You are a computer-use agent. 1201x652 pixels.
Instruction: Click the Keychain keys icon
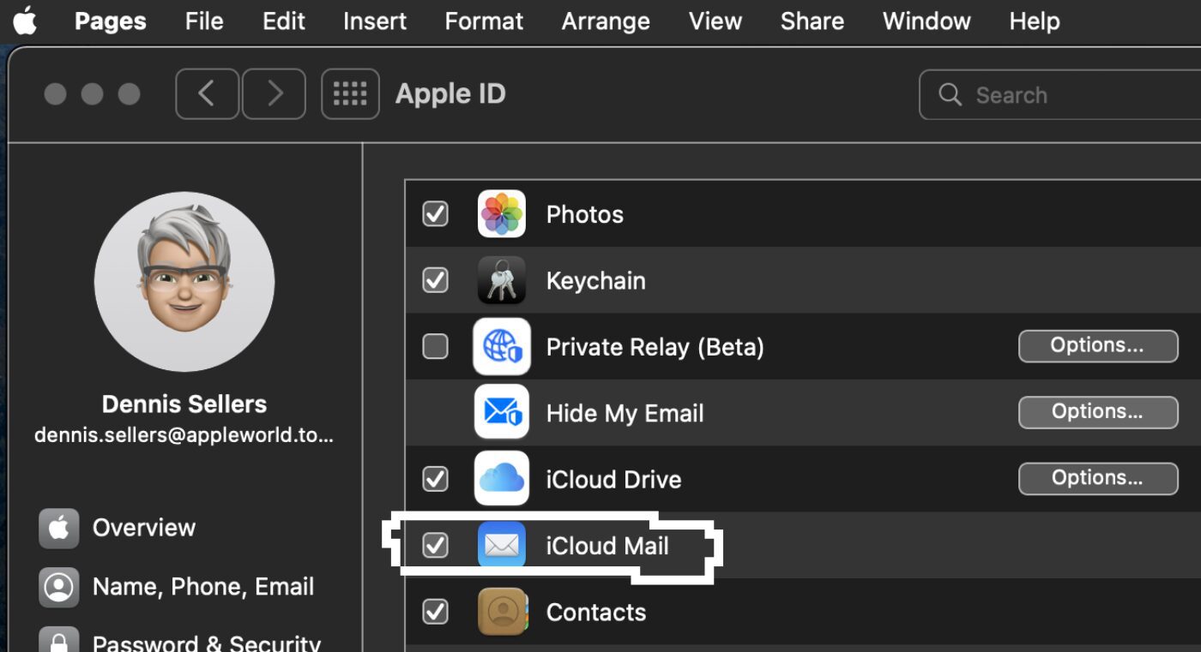pos(501,280)
